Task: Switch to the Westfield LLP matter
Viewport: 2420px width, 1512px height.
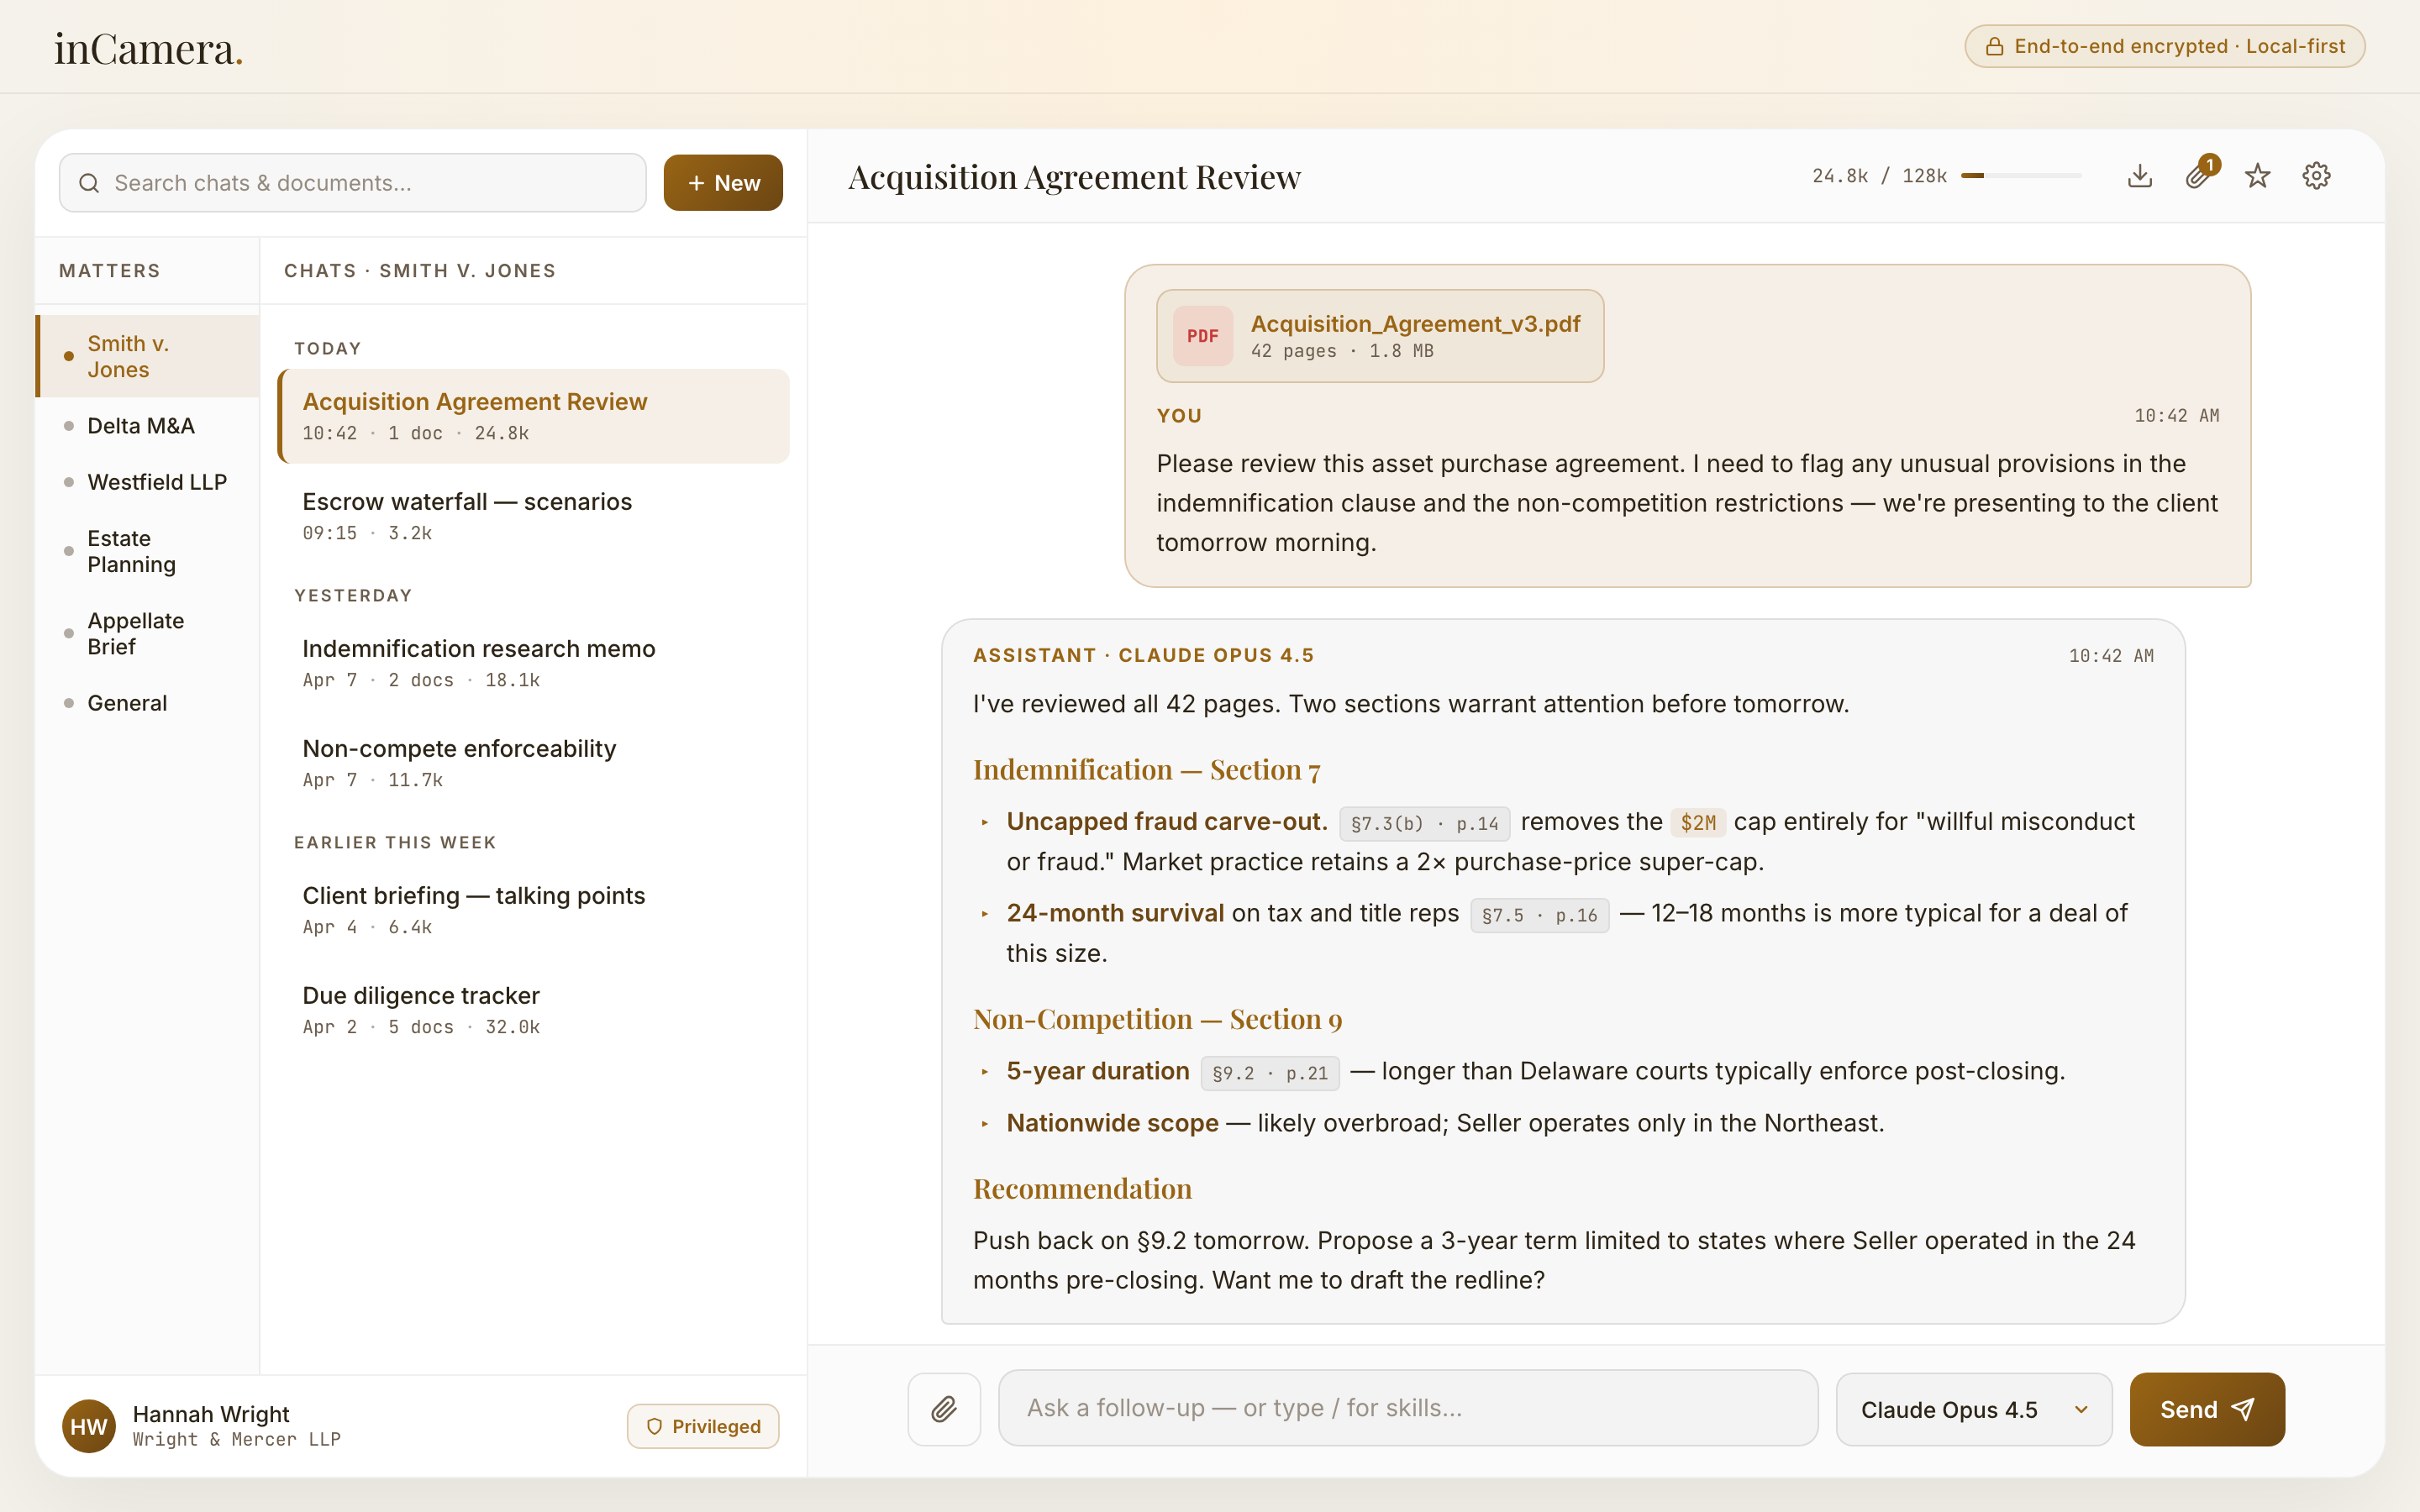Action: pyautogui.click(x=157, y=482)
